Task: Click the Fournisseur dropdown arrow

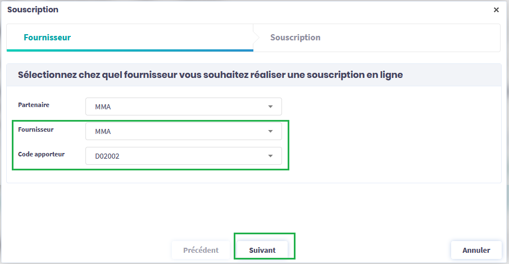Action: point(270,132)
